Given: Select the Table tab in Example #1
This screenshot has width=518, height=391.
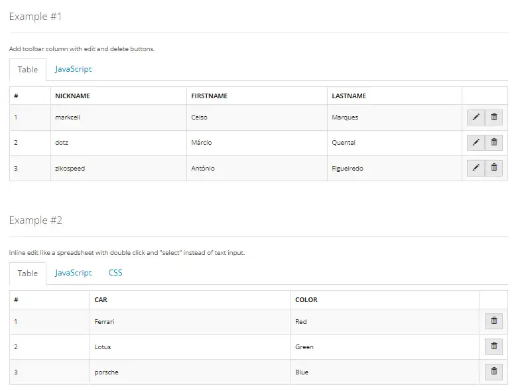Looking at the screenshot, I should pos(28,70).
